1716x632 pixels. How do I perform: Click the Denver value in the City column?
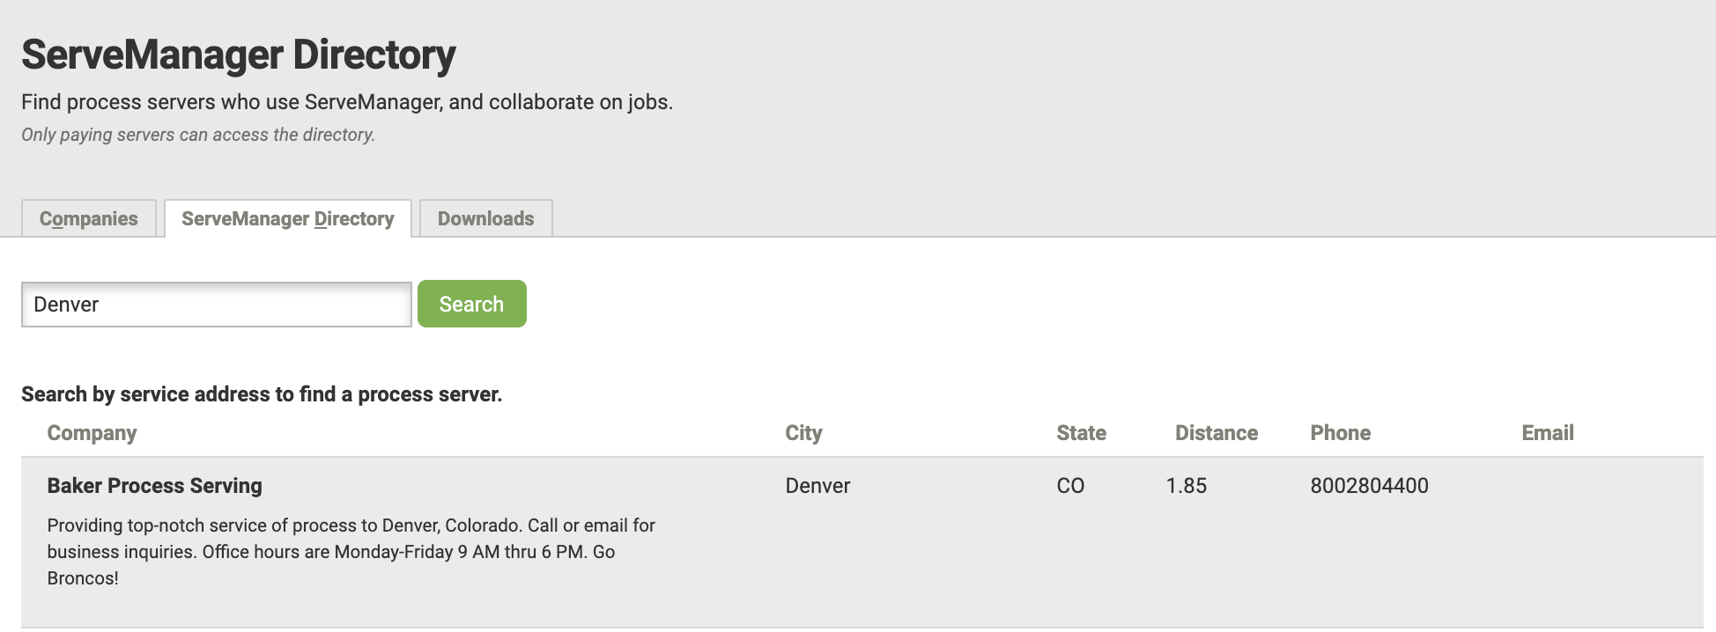tap(817, 486)
